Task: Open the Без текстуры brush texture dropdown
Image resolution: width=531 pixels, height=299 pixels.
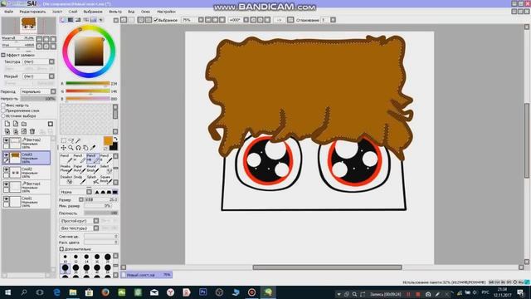Action: 96,228
